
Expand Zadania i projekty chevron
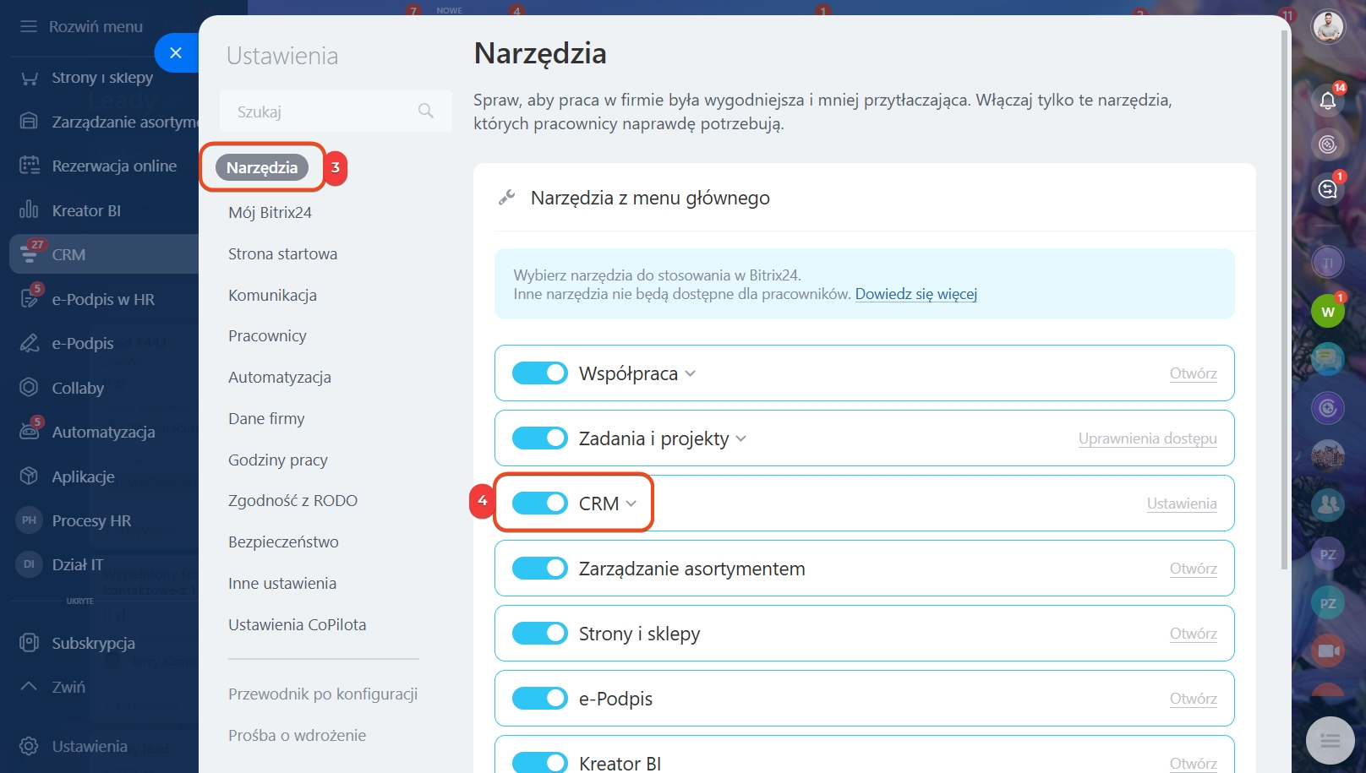coord(740,438)
